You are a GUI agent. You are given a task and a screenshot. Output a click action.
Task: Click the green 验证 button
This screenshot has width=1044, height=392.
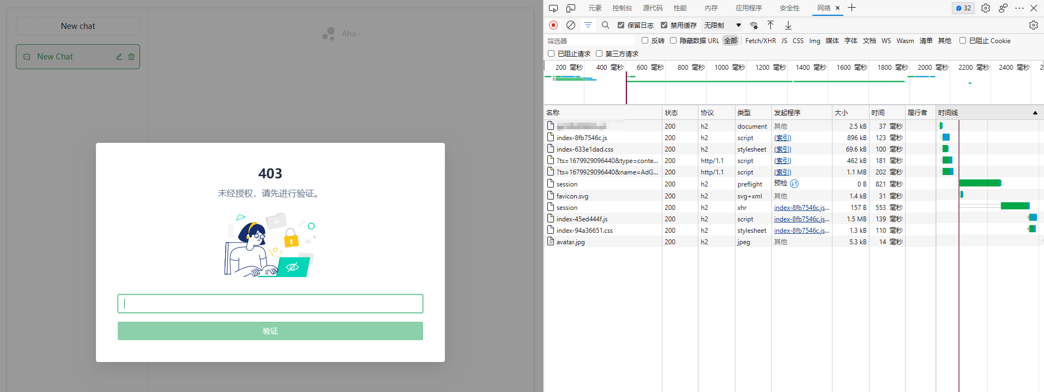point(270,331)
